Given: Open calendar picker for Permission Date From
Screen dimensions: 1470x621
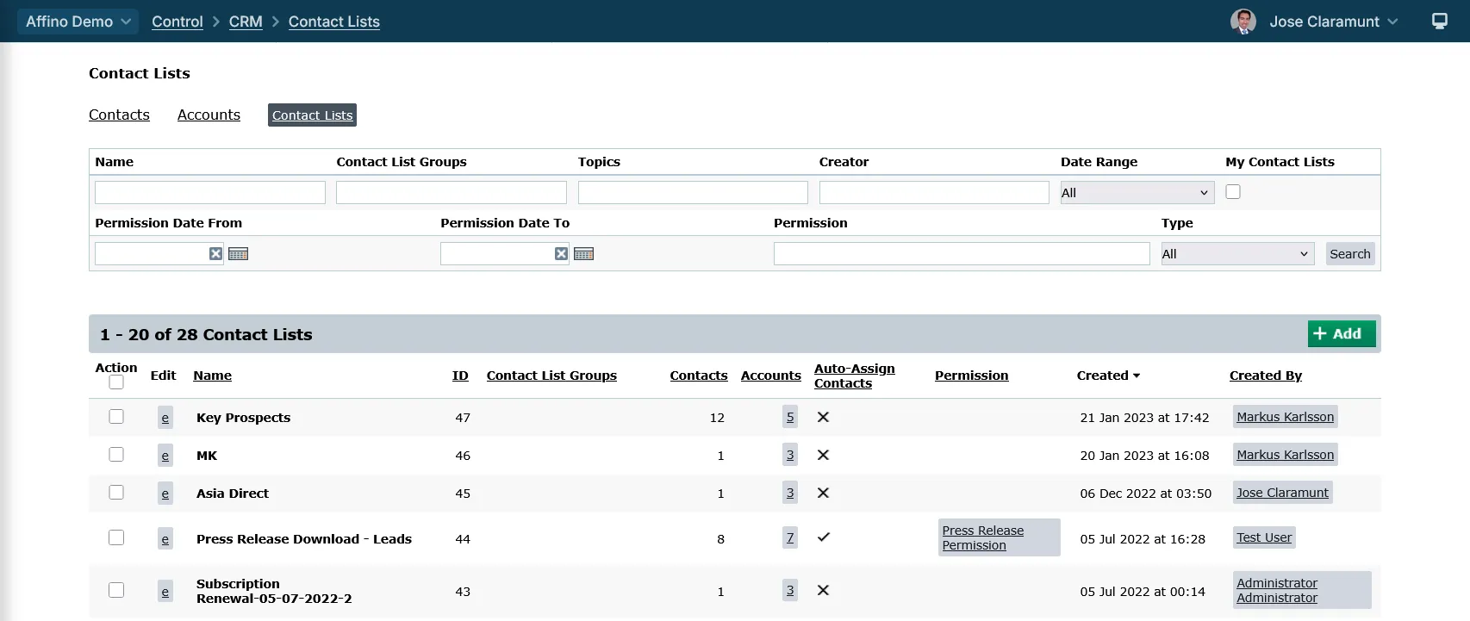Looking at the screenshot, I should tap(239, 254).
